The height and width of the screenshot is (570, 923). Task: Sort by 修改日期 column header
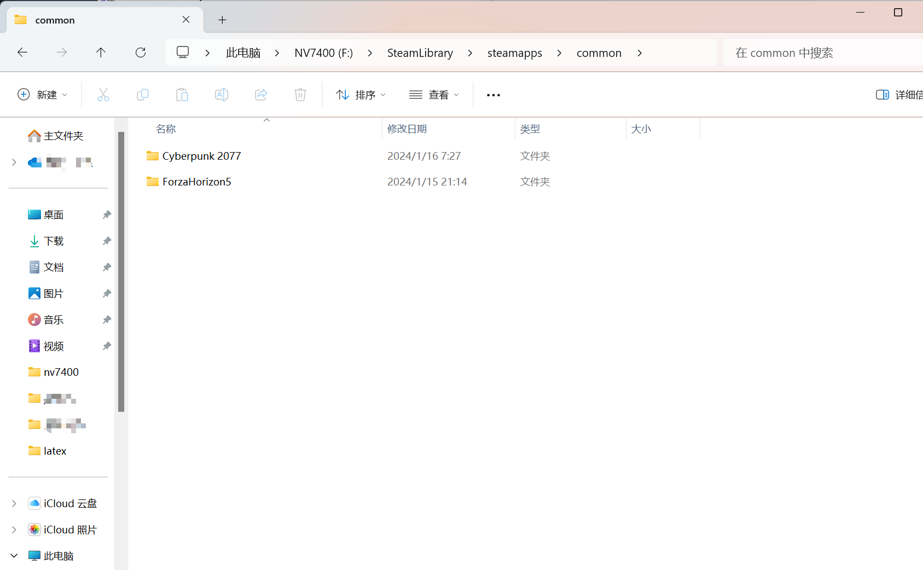(x=407, y=129)
